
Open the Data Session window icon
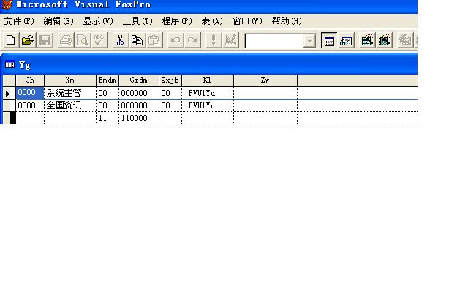(346, 40)
